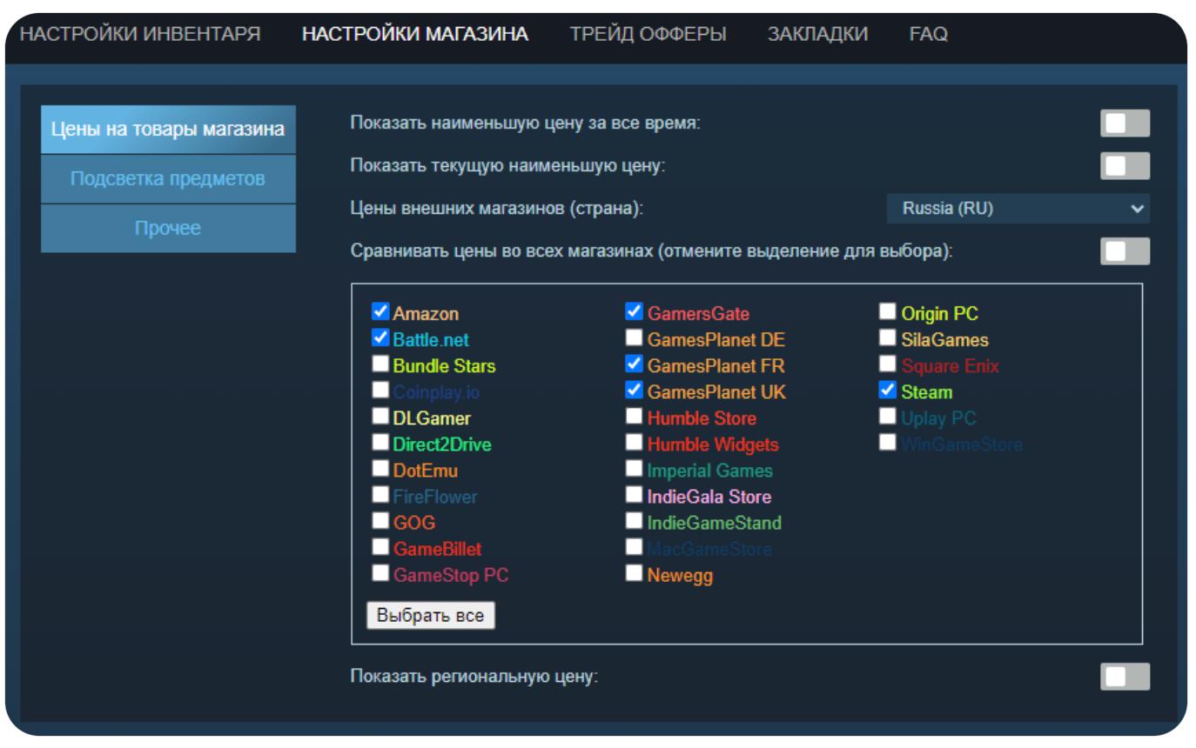This screenshot has width=1196, height=748.
Task: Check the GamesPlanet DE checkbox
Action: (635, 337)
